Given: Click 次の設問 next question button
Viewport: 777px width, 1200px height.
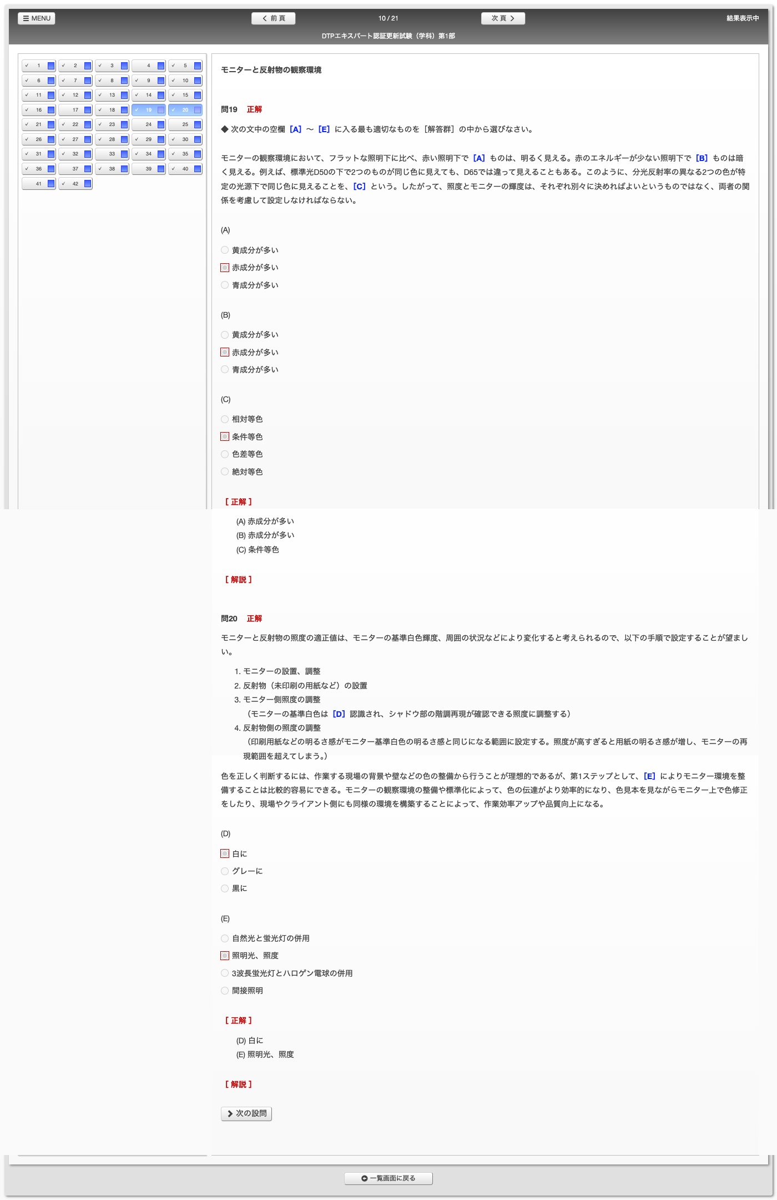Looking at the screenshot, I should (246, 1113).
